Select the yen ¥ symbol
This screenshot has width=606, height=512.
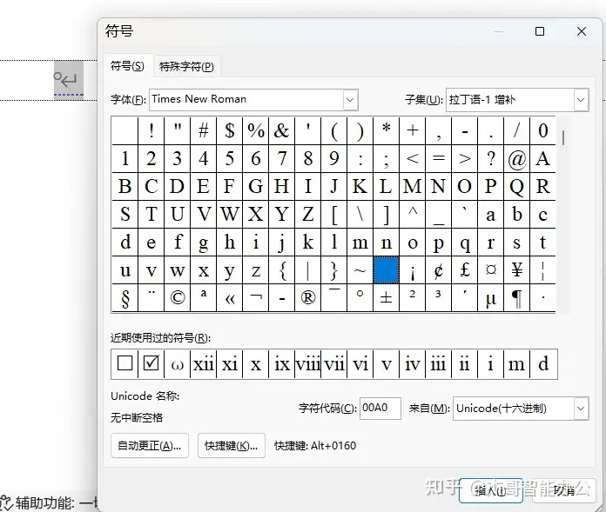(x=516, y=269)
